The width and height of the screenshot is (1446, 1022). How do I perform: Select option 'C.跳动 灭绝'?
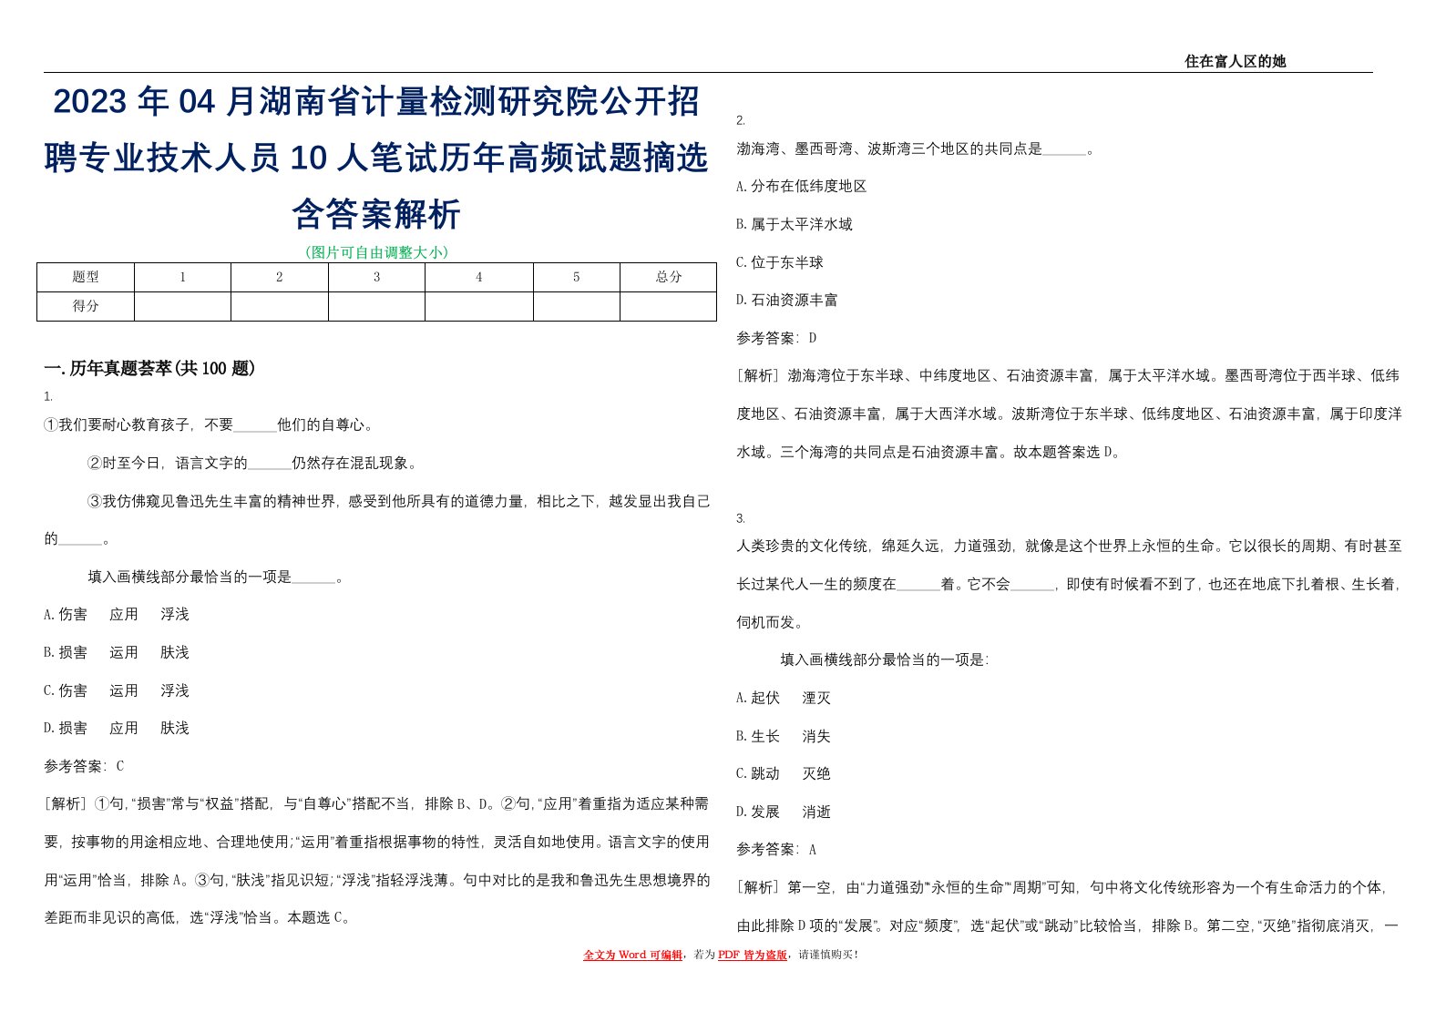pyautogui.click(x=784, y=774)
